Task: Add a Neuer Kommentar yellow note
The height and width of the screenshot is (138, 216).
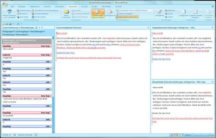Action: point(66,14)
